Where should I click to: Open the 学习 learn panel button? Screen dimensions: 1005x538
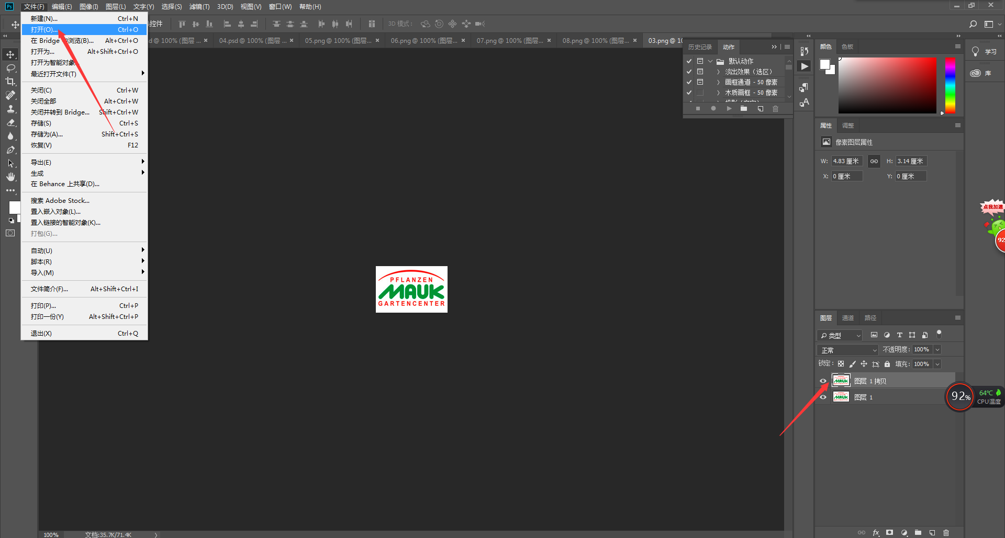click(984, 52)
